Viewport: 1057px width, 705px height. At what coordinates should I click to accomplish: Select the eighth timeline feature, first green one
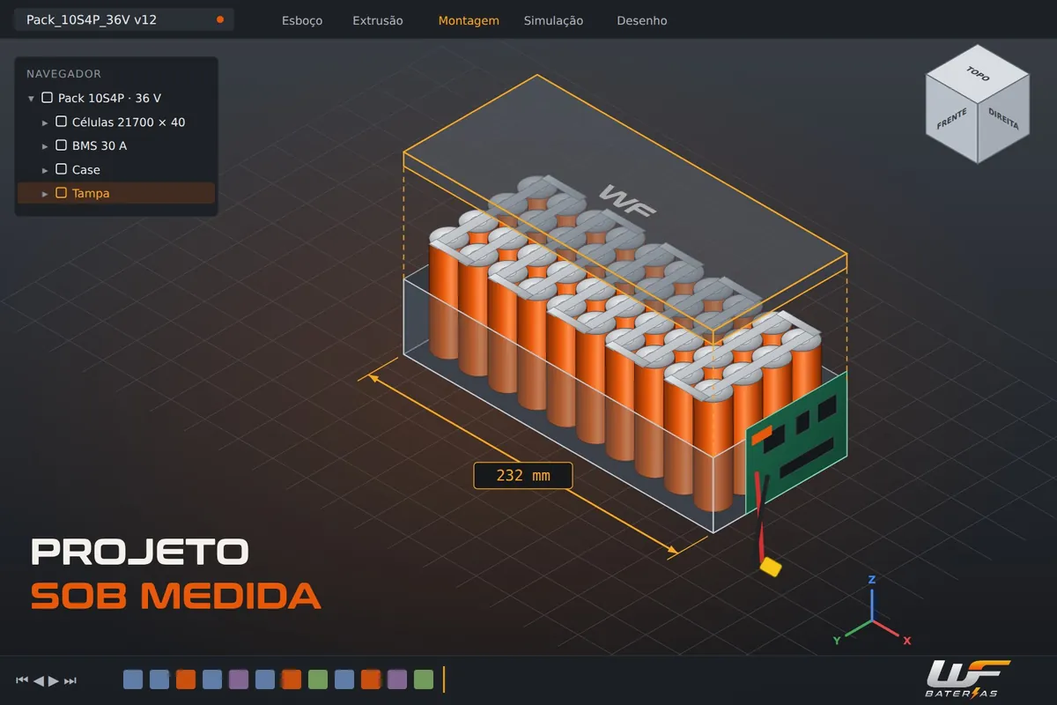pyautogui.click(x=318, y=679)
